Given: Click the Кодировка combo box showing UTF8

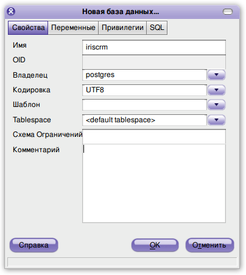Looking at the screenshot, I should point(144,90).
